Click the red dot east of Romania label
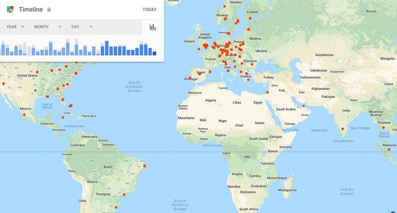 click(252, 64)
